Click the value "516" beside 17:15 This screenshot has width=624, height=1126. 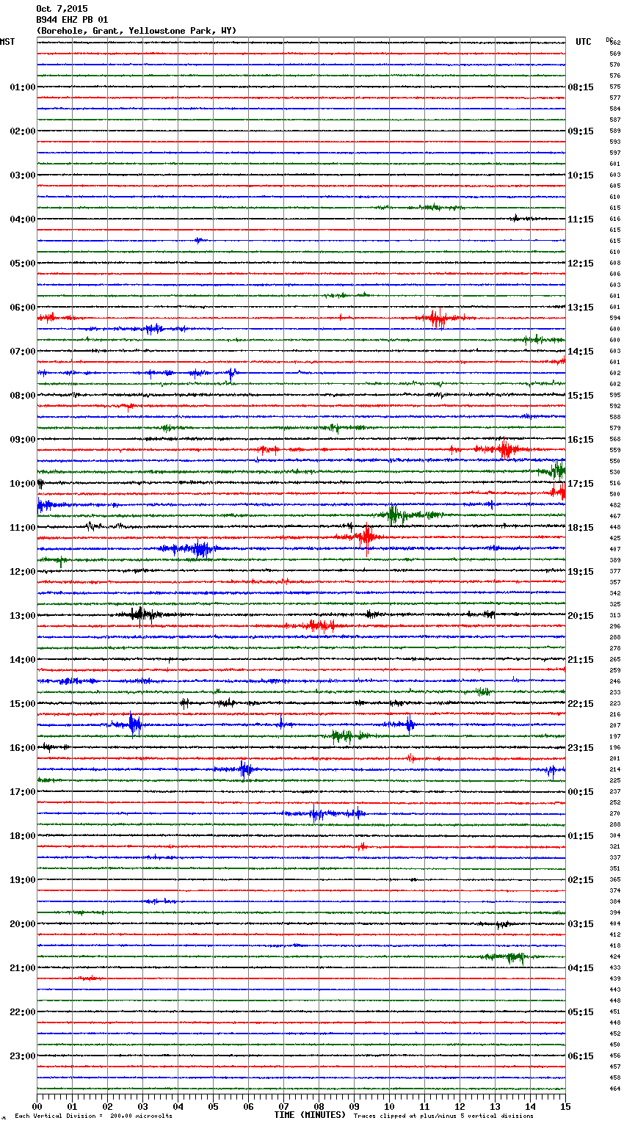click(615, 484)
